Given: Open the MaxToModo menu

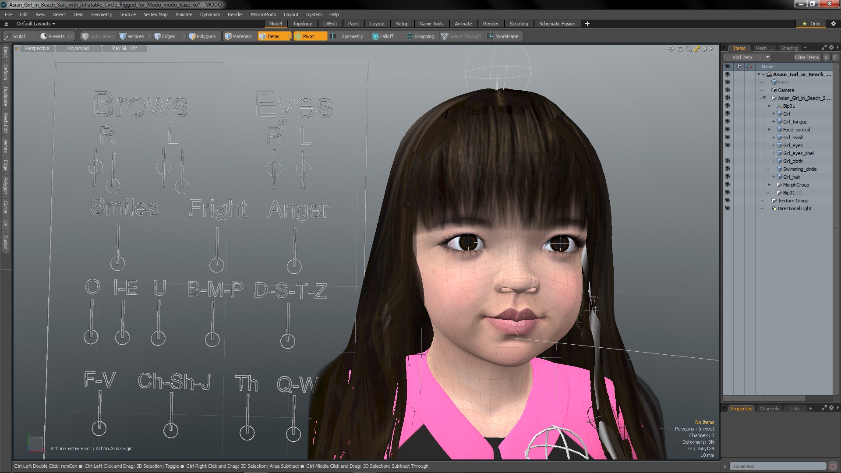Looking at the screenshot, I should (x=263, y=14).
